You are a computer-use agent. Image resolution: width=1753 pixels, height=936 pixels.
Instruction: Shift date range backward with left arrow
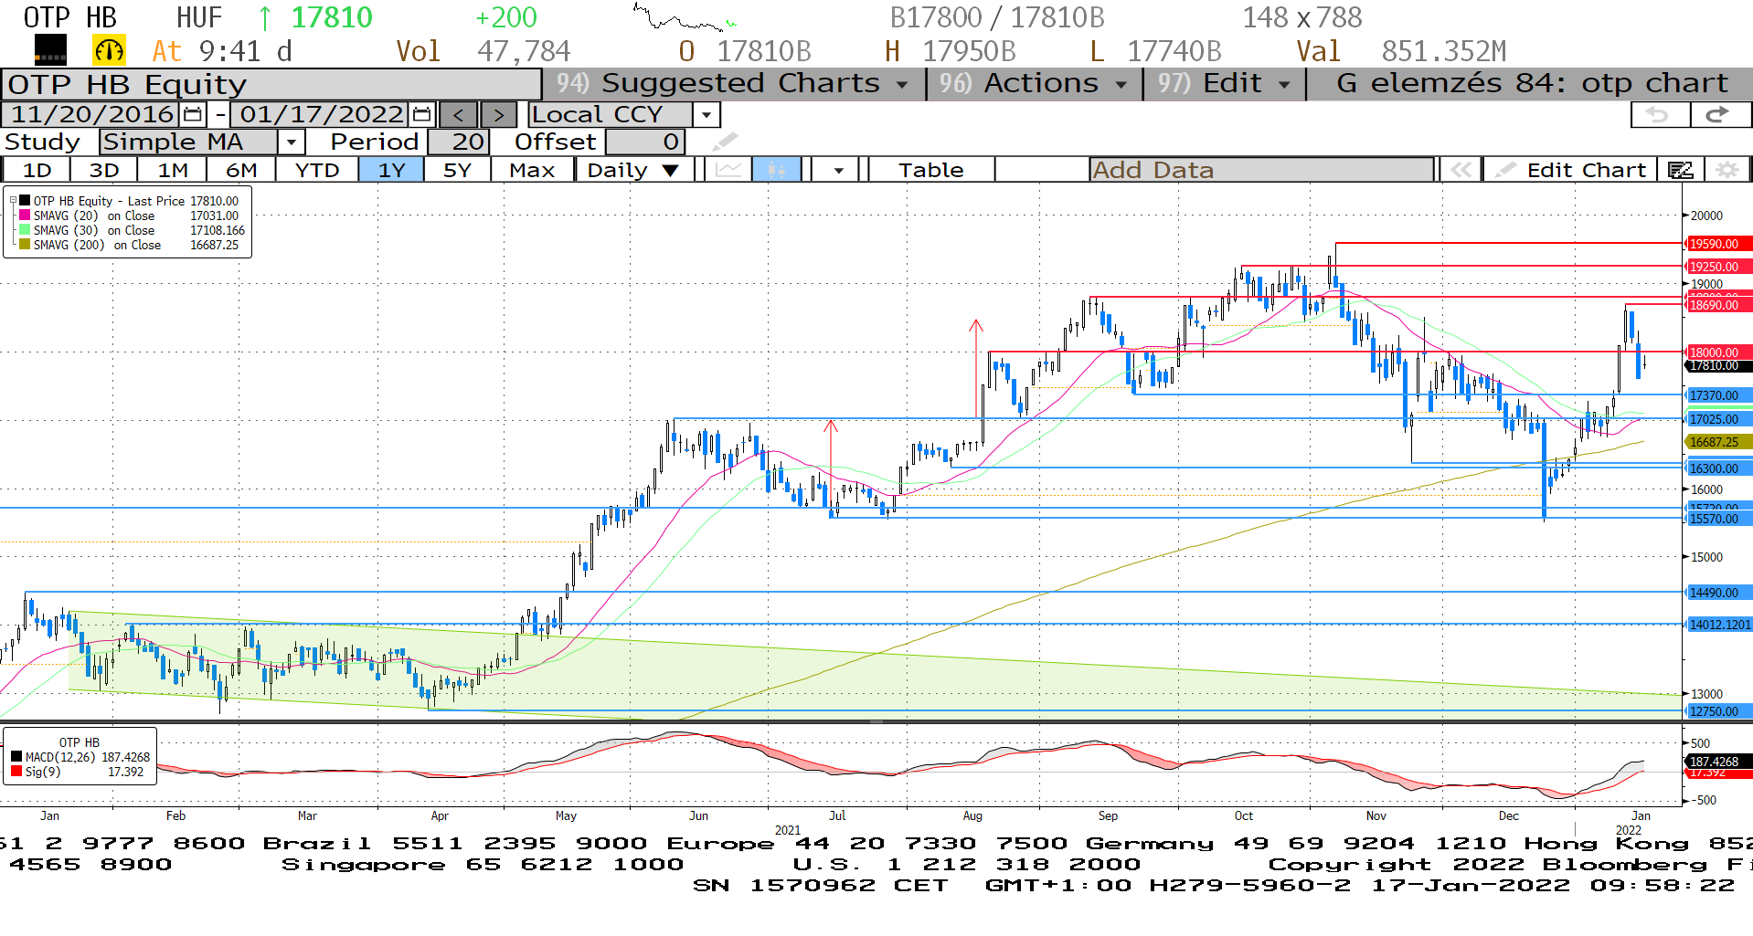(459, 114)
